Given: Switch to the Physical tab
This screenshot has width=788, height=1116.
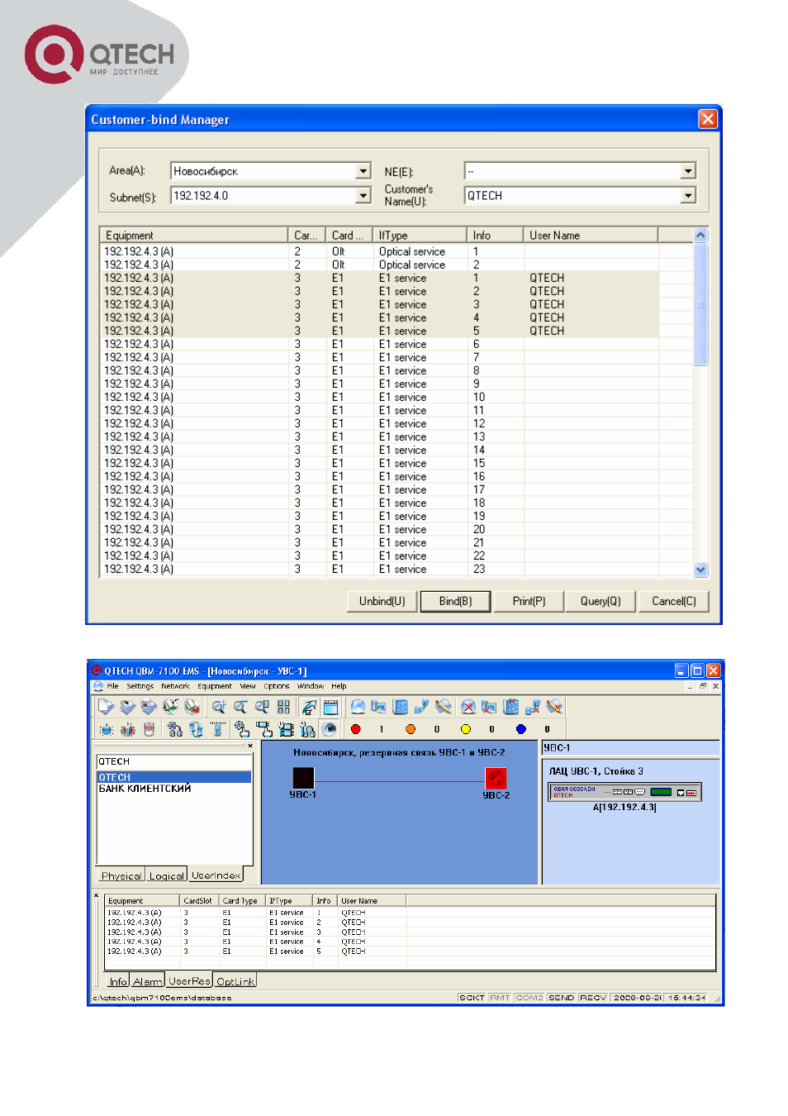Looking at the screenshot, I should [x=121, y=875].
